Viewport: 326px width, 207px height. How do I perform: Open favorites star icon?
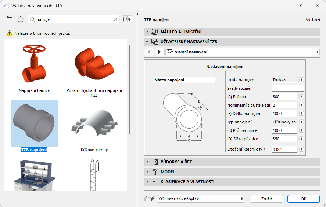21,19
